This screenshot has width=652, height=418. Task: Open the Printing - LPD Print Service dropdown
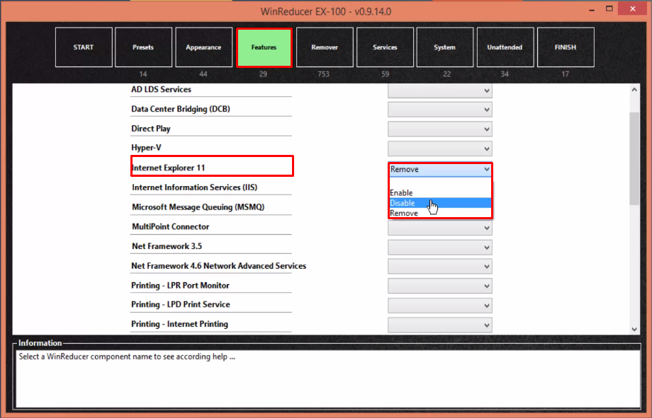click(440, 306)
